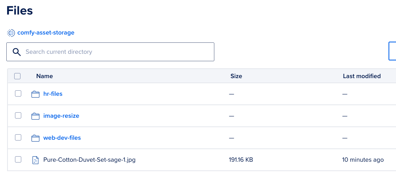
Task: Sort by the Last modified column header
Action: (362, 76)
